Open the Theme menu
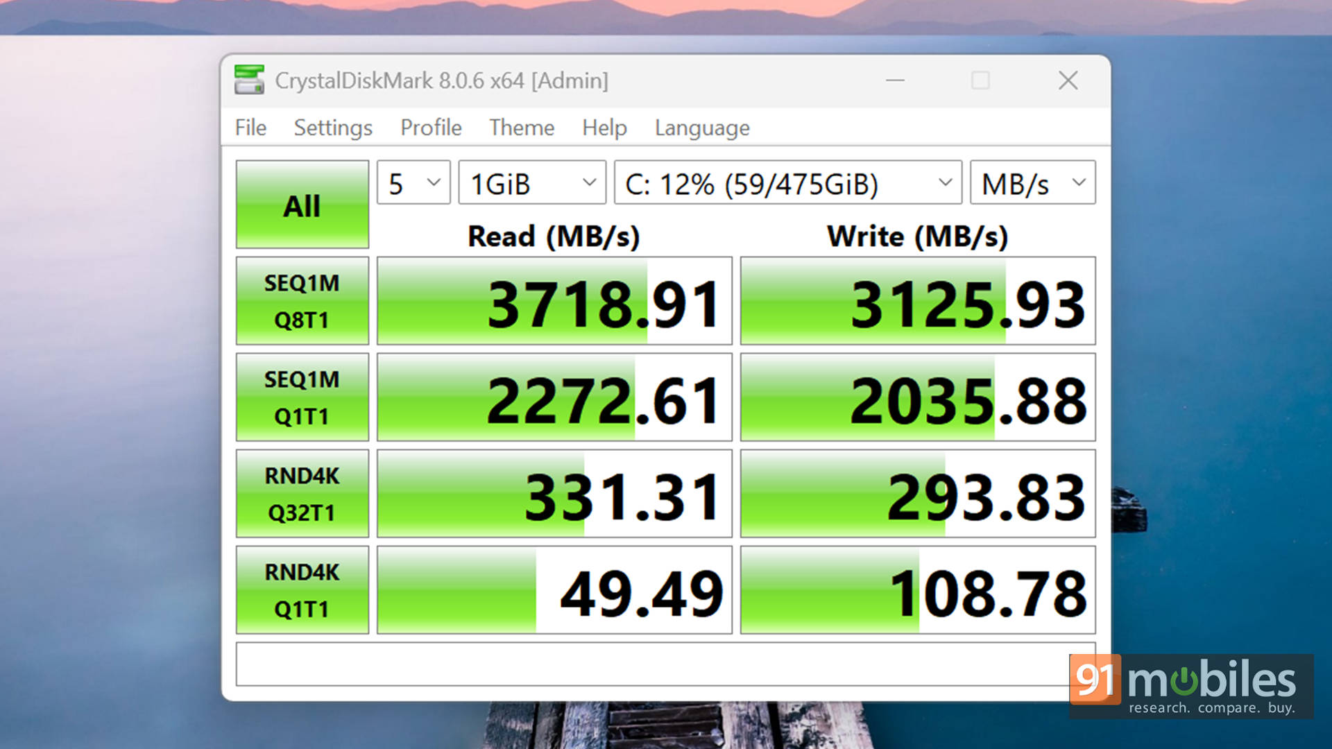Viewport: 1332px width, 749px height. (x=522, y=128)
